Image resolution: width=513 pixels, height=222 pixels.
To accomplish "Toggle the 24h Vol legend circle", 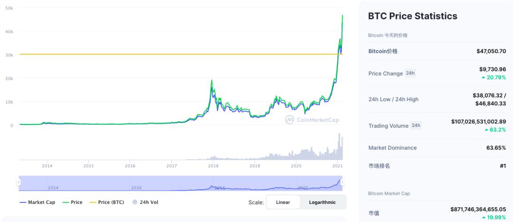I will point(135,202).
